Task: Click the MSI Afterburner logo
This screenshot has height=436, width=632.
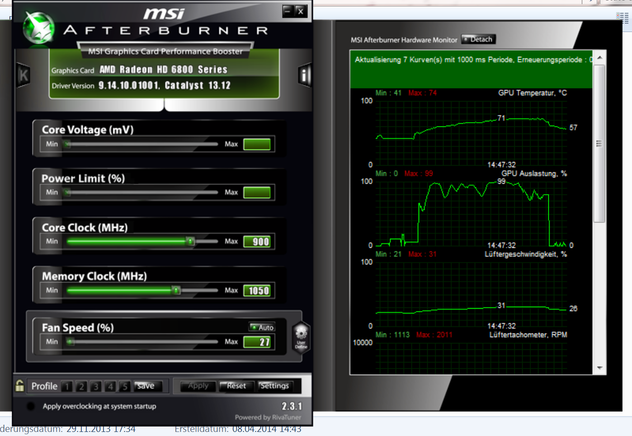Action: (x=39, y=28)
